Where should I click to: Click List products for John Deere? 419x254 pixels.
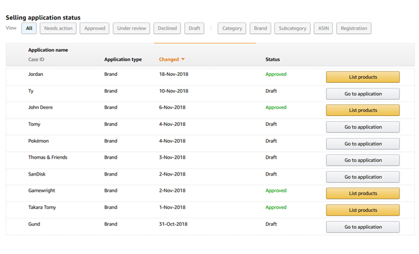tap(362, 110)
